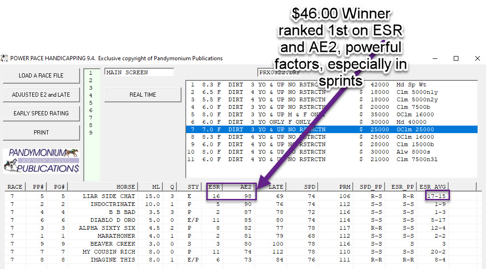Select race number 6 in green list
Screen dimensions: 486x269
pos(90,110)
